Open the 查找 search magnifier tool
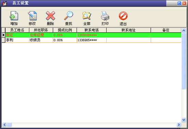This screenshot has height=129, width=188. [x=68, y=16]
